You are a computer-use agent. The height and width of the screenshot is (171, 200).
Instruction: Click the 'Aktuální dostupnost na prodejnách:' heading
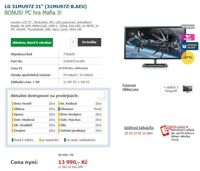pos(45,96)
